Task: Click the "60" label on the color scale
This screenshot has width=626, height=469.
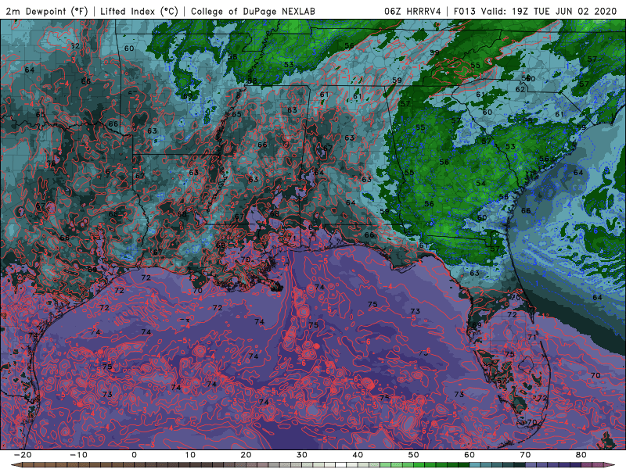Action: point(469,455)
